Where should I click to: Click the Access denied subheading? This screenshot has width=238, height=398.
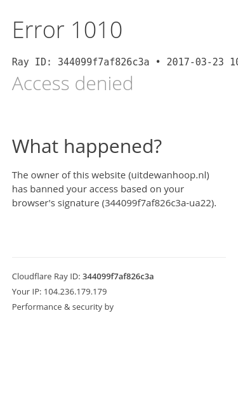(x=72, y=83)
